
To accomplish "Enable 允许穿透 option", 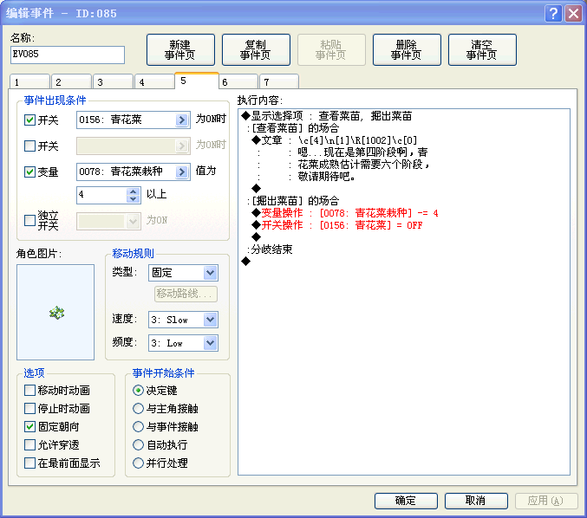I will tap(29, 445).
